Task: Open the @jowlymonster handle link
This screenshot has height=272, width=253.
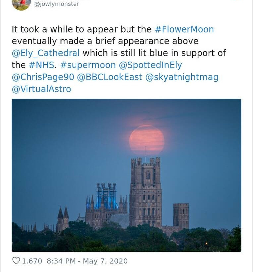Action: click(x=57, y=4)
